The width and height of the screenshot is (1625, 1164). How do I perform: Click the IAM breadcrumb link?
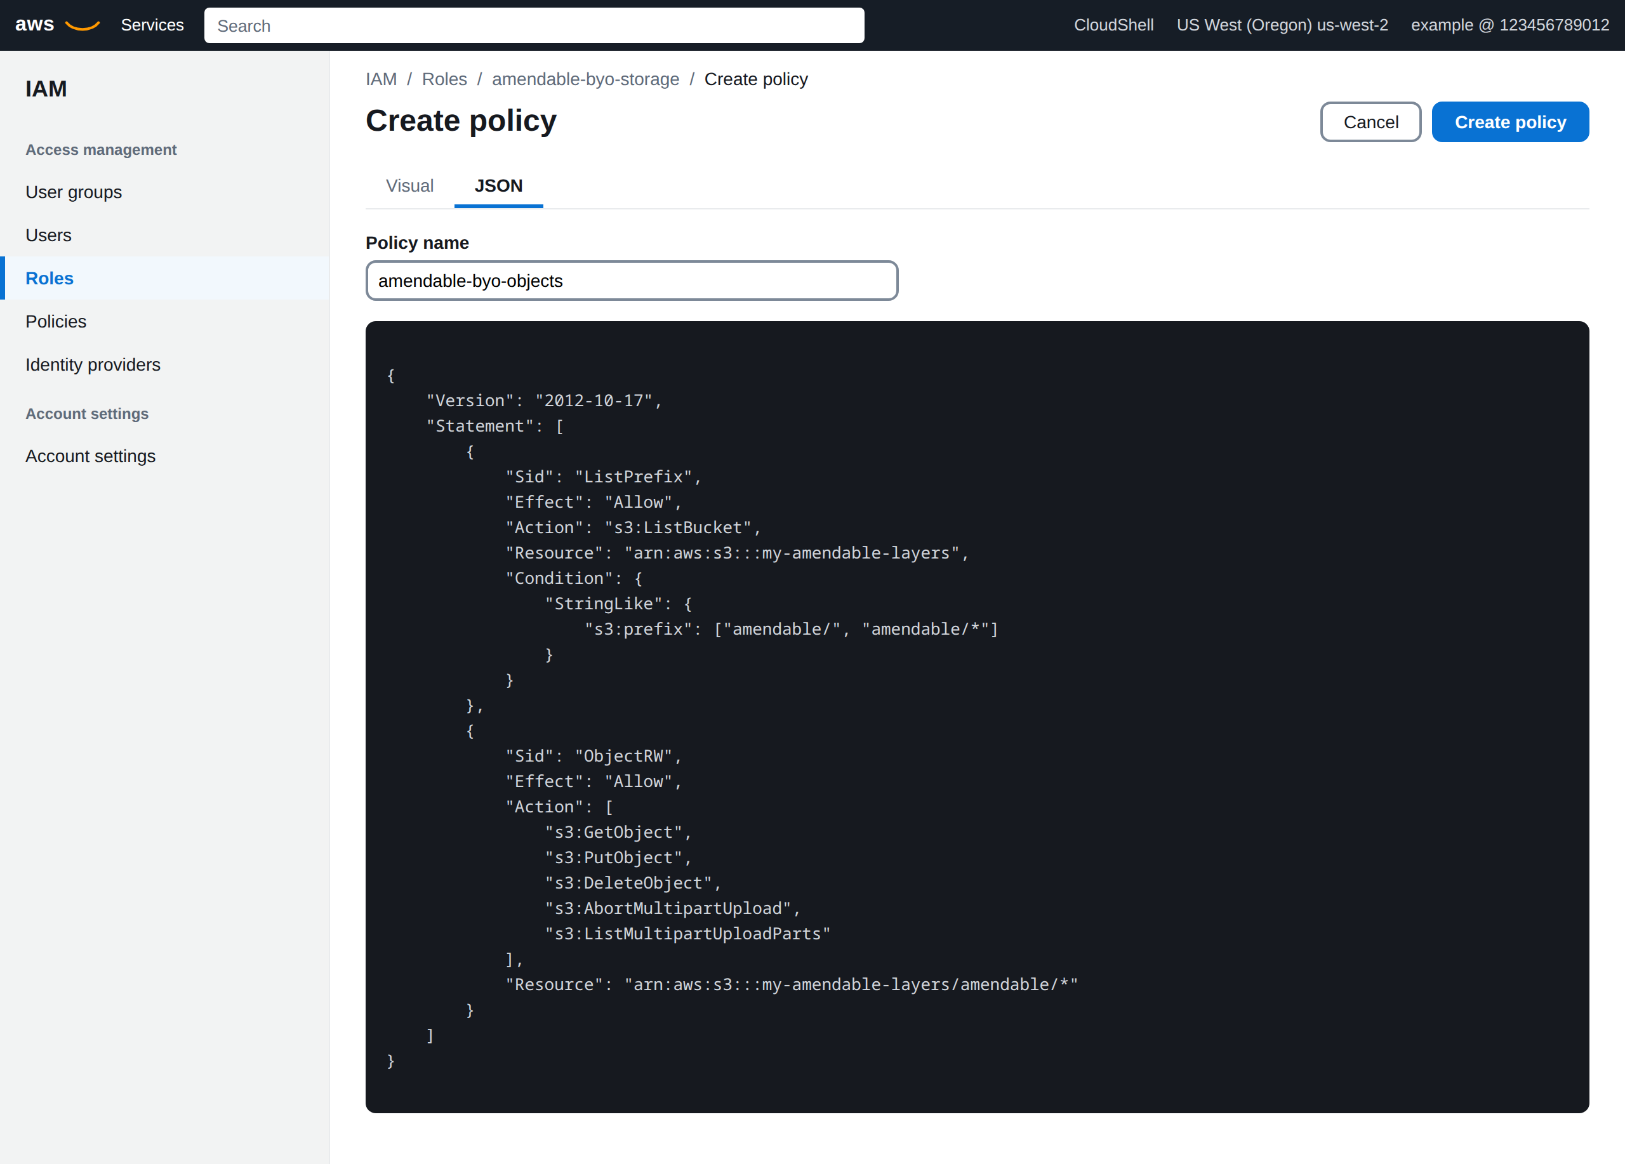click(380, 79)
